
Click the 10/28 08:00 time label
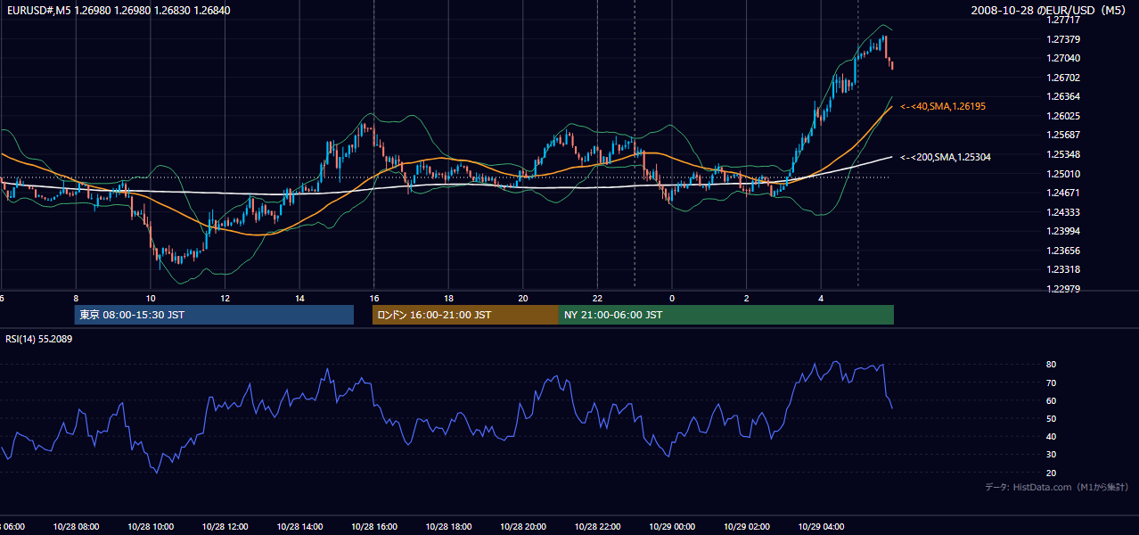click(x=76, y=527)
